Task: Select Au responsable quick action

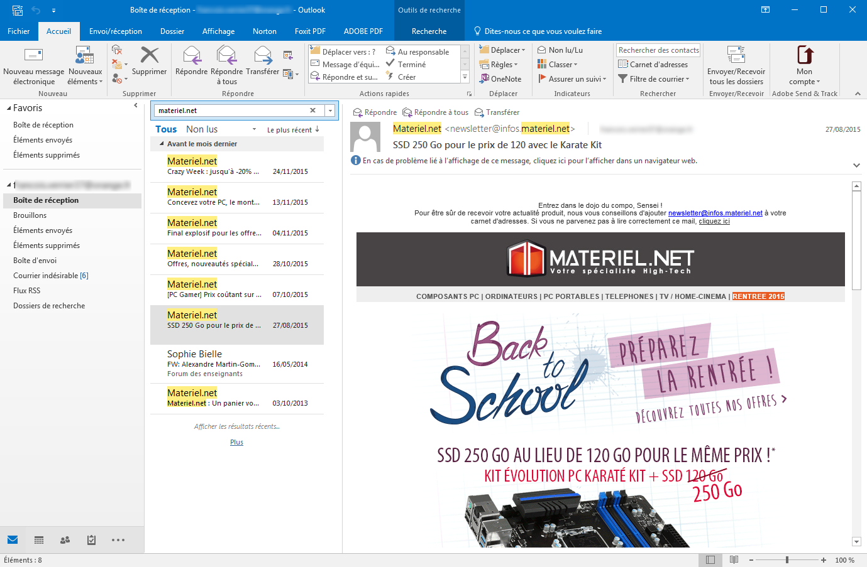Action: point(417,51)
